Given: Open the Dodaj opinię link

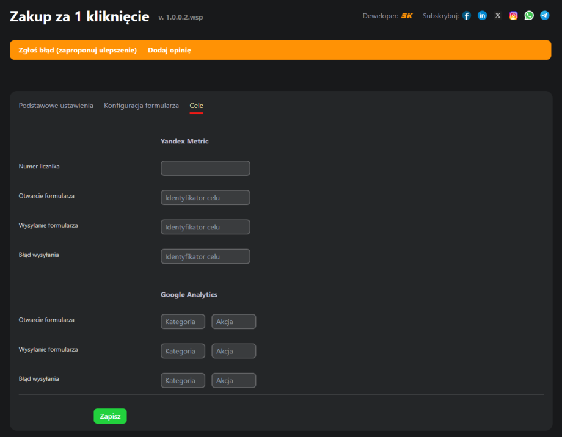Looking at the screenshot, I should coord(169,50).
